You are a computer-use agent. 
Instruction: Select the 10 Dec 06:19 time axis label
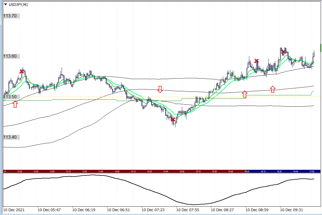click(x=84, y=210)
